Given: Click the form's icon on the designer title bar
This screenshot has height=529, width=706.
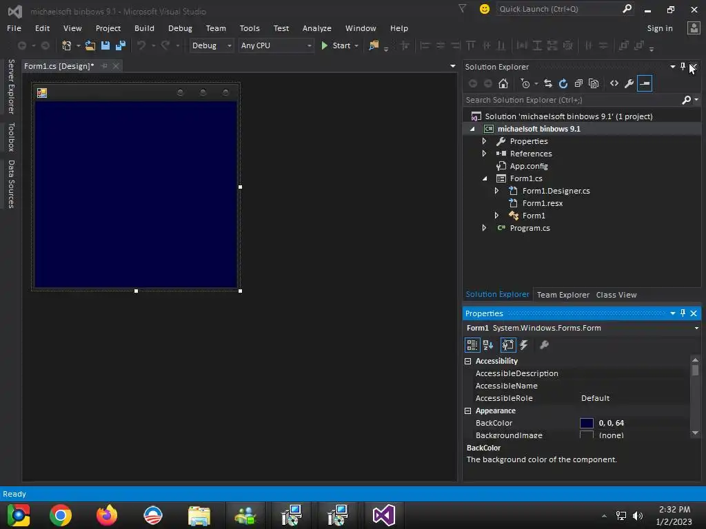Looking at the screenshot, I should click(42, 93).
